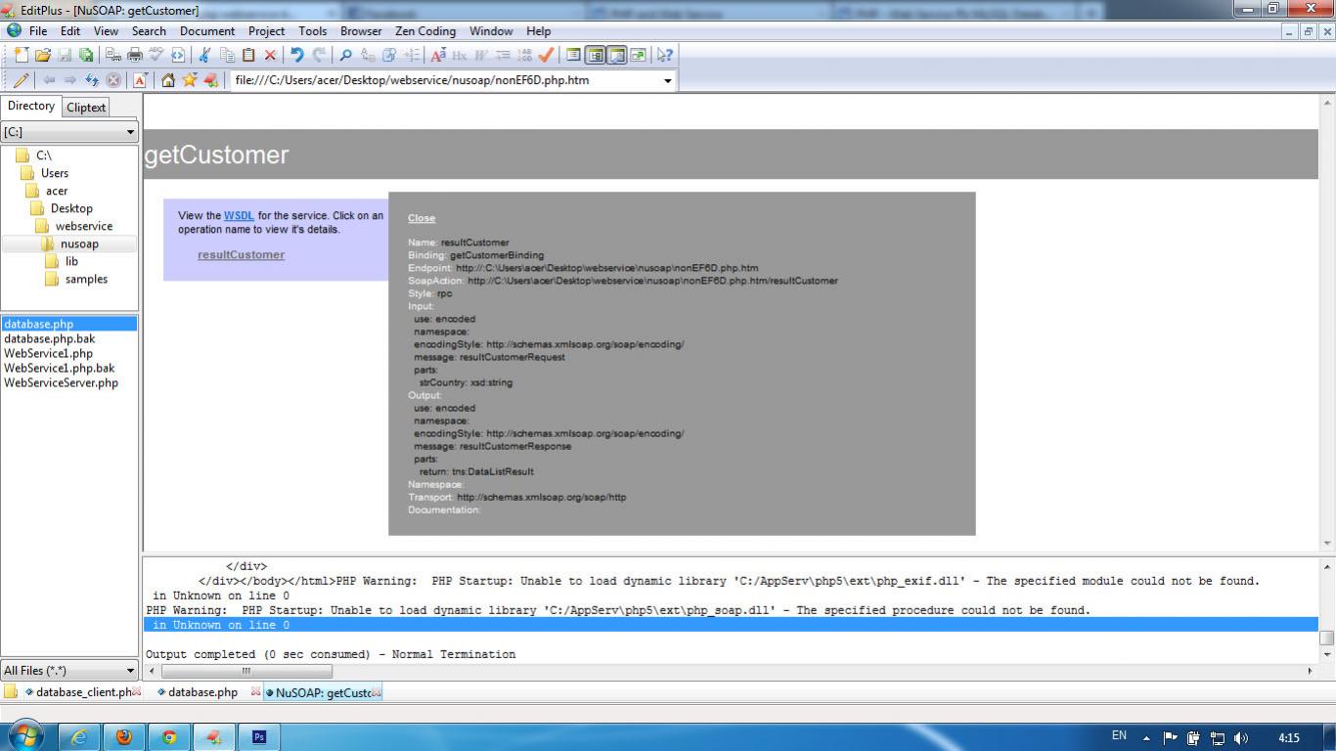1336x751 pixels.
Task: Click the Copy icon
Action: tap(227, 55)
